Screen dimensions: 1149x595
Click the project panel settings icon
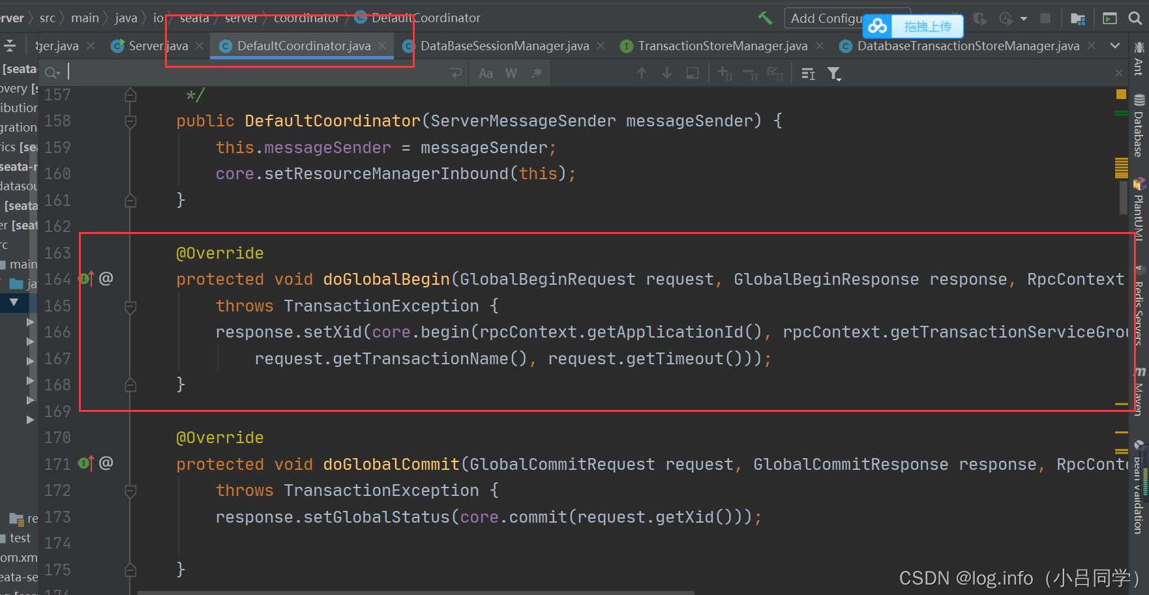coord(10,46)
